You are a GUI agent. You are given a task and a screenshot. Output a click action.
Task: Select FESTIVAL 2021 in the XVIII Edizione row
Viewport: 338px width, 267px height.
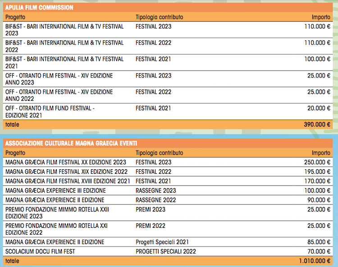153,181
